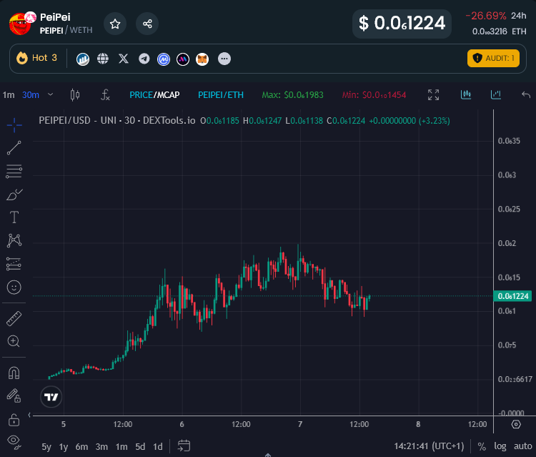536x457 pixels.
Task: Open the X (Twitter) profile icon
Action: coord(124,59)
